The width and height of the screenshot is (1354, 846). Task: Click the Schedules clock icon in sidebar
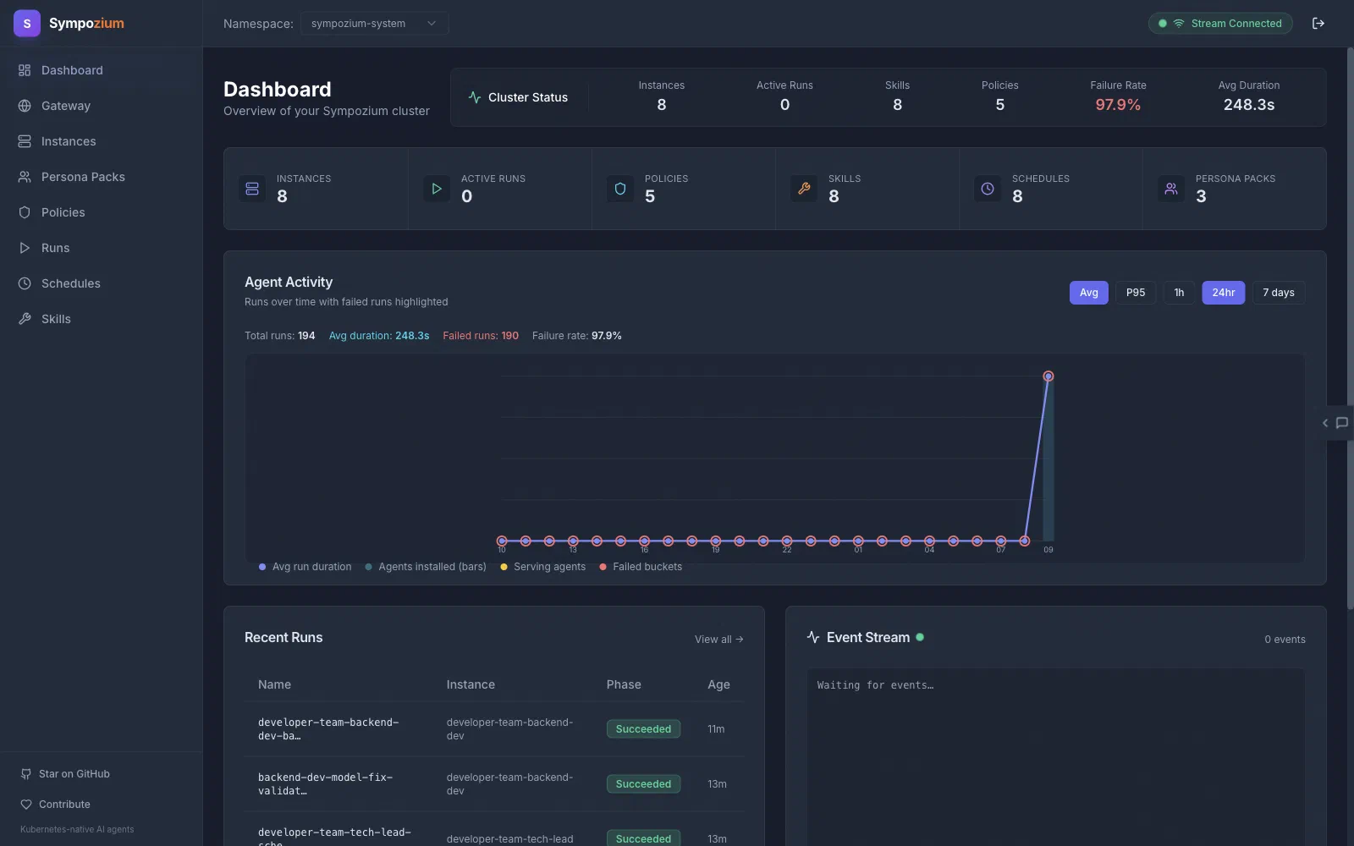(x=25, y=283)
